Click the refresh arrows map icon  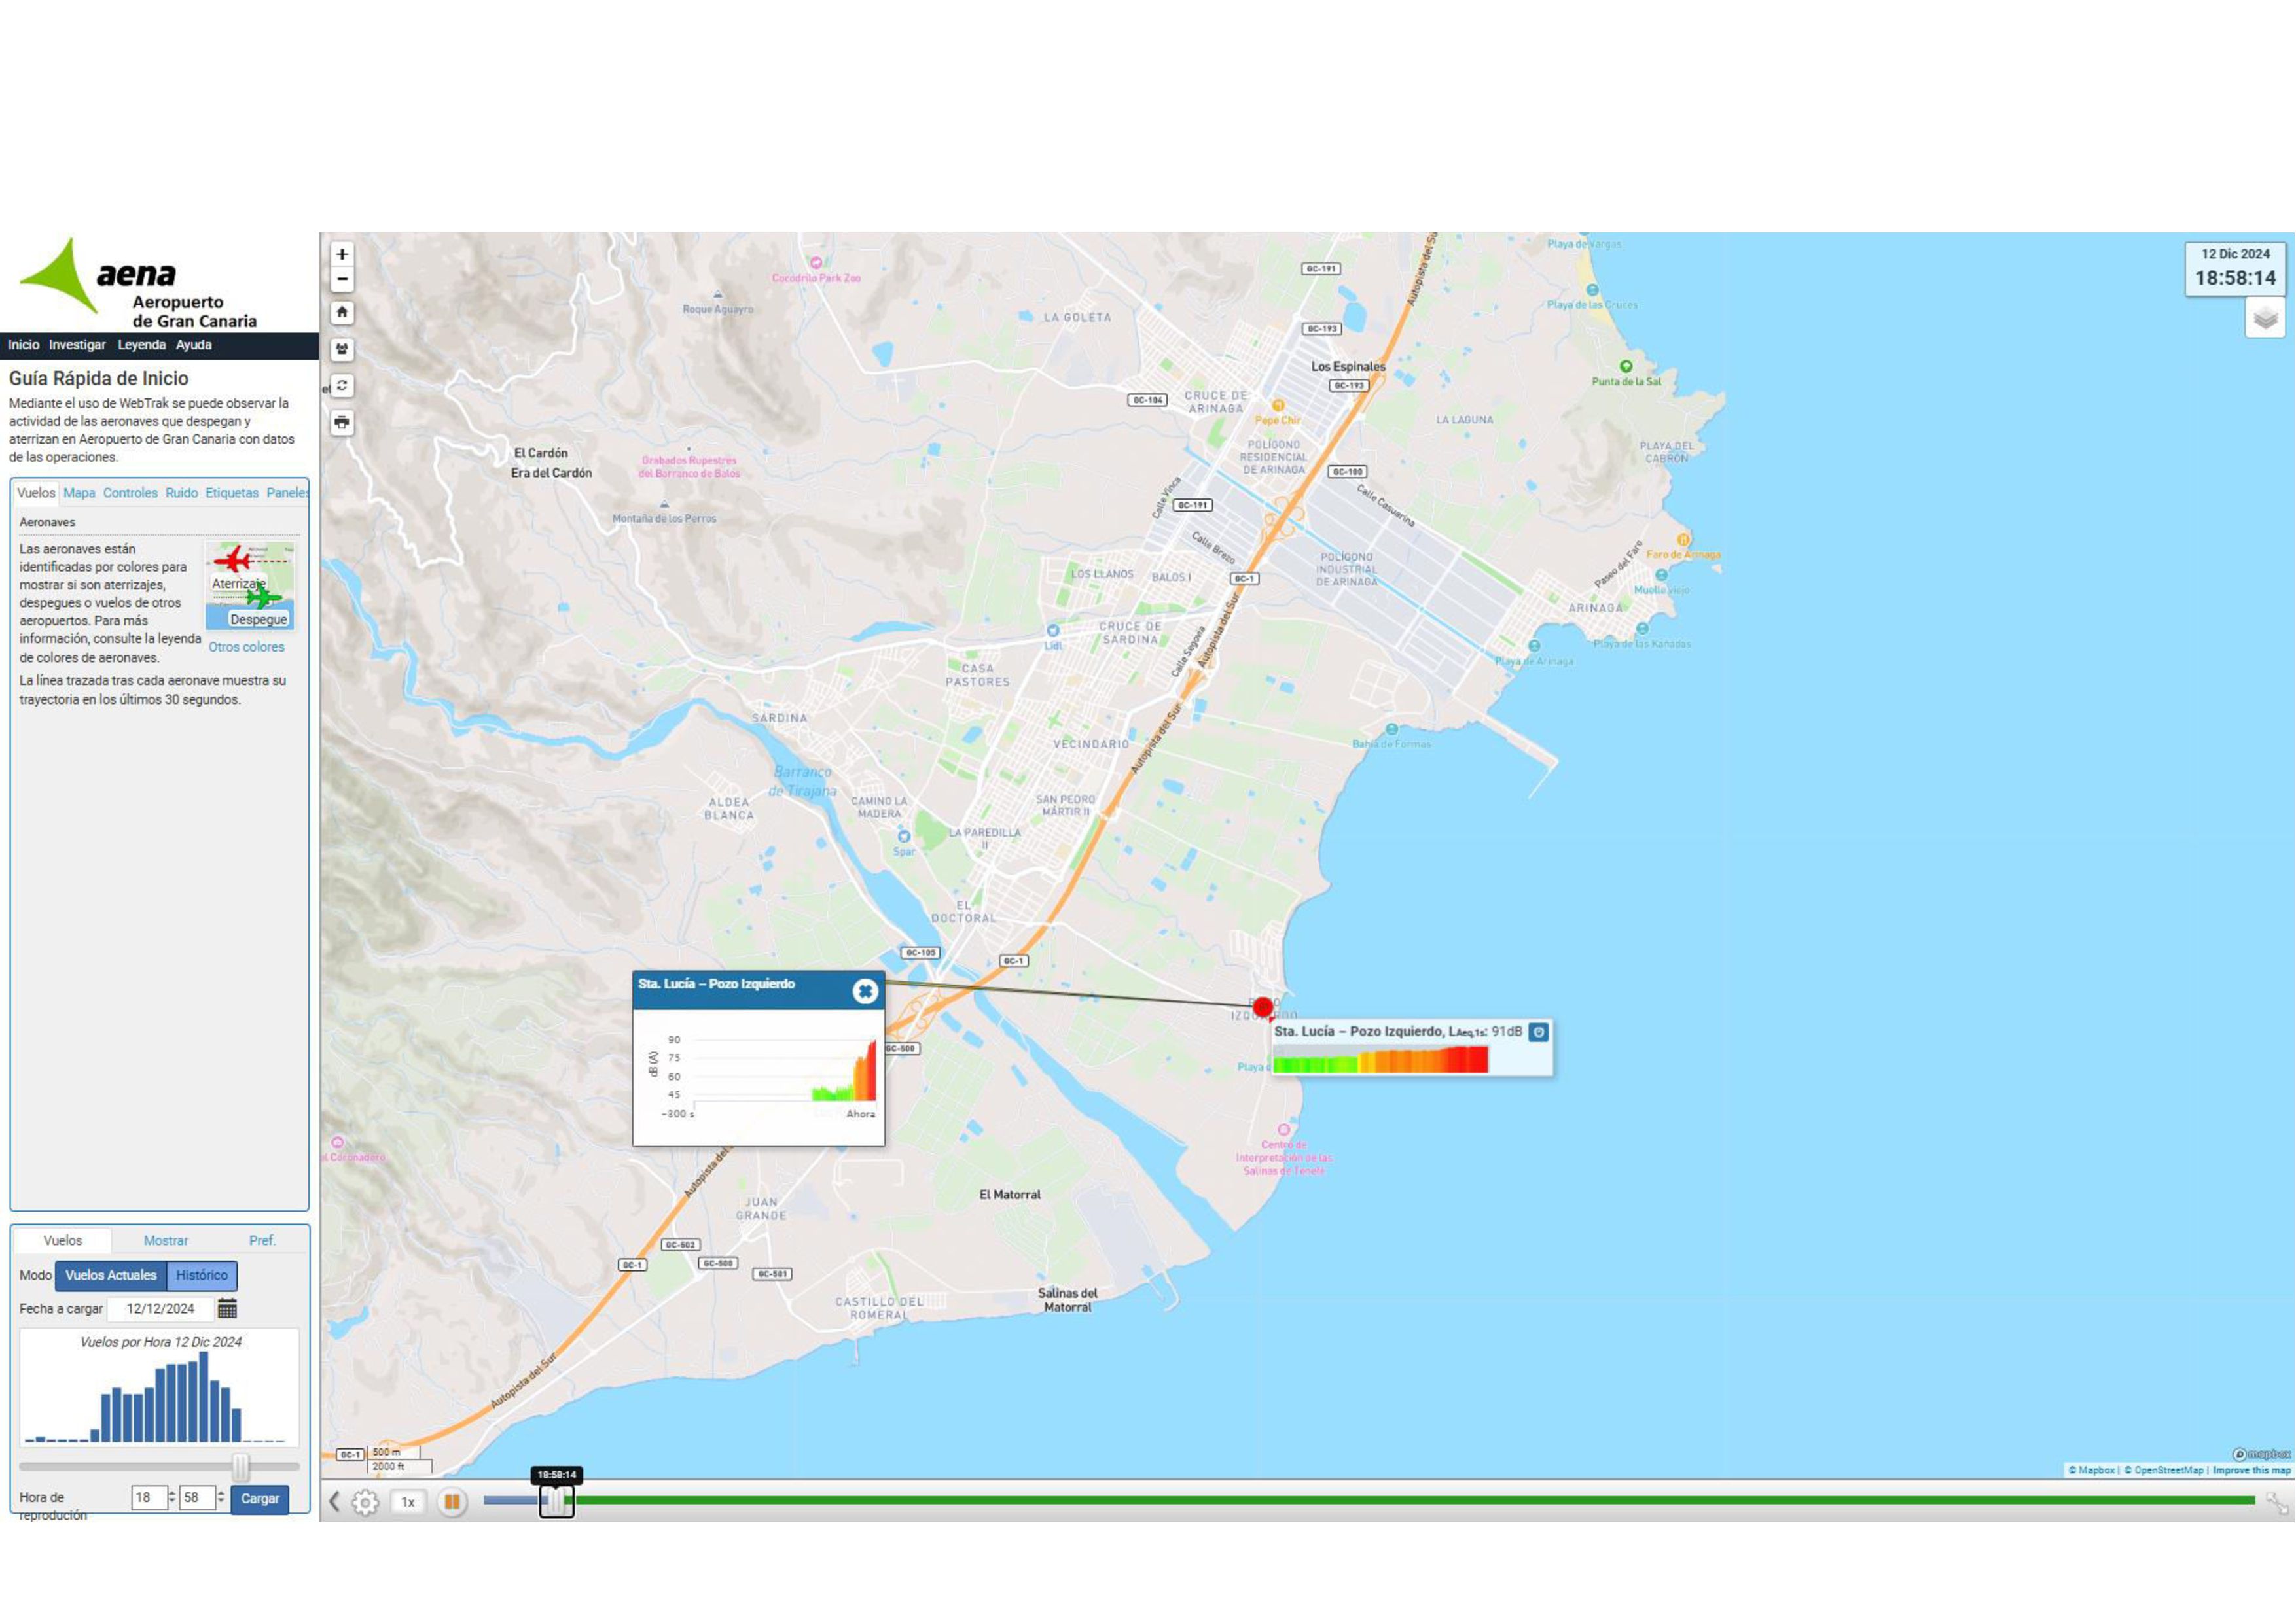pyautogui.click(x=342, y=386)
